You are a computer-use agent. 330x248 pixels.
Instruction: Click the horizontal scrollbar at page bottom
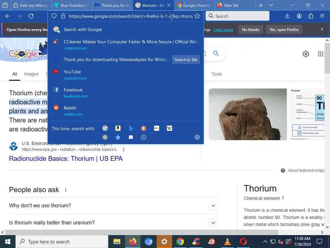(142, 232)
